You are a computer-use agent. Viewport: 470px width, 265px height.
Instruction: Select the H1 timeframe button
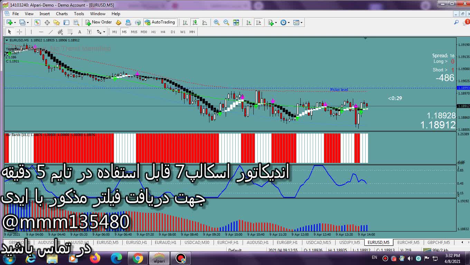click(x=153, y=32)
